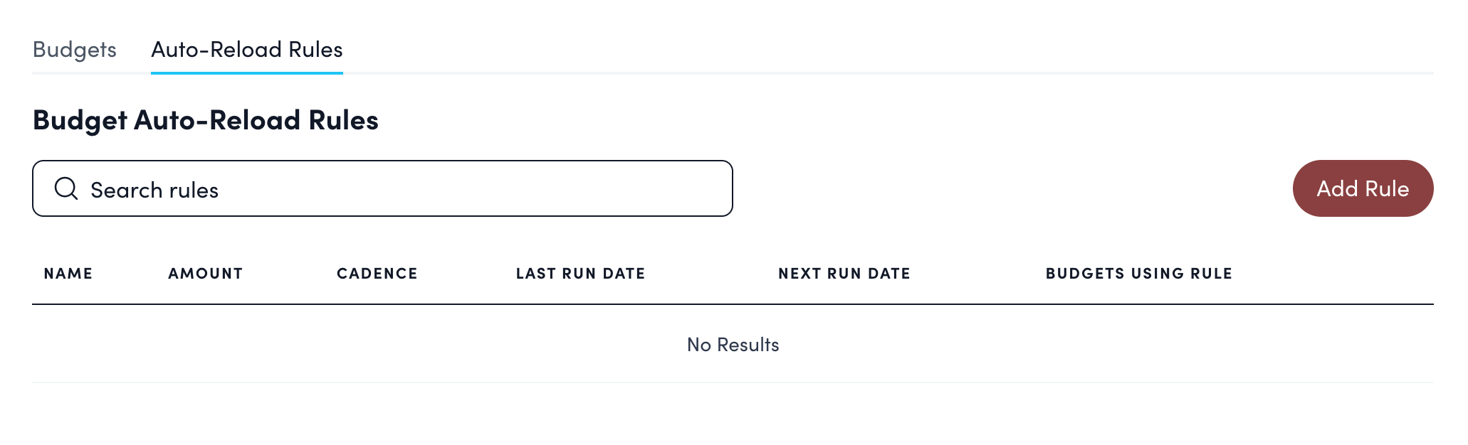This screenshot has height=445, width=1468.
Task: Click the Budget Auto-Reload Rules heading
Action: pos(206,120)
